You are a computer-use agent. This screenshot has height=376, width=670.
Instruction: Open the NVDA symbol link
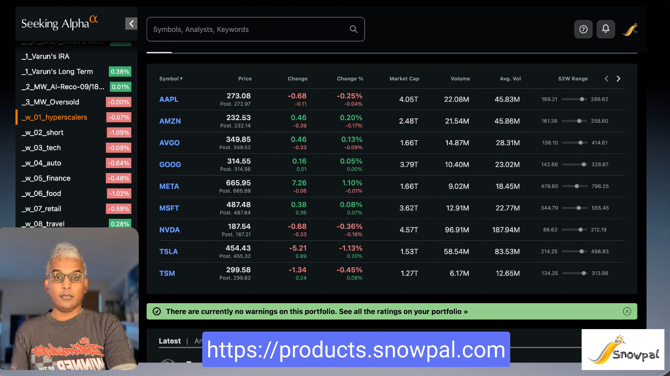(x=170, y=230)
